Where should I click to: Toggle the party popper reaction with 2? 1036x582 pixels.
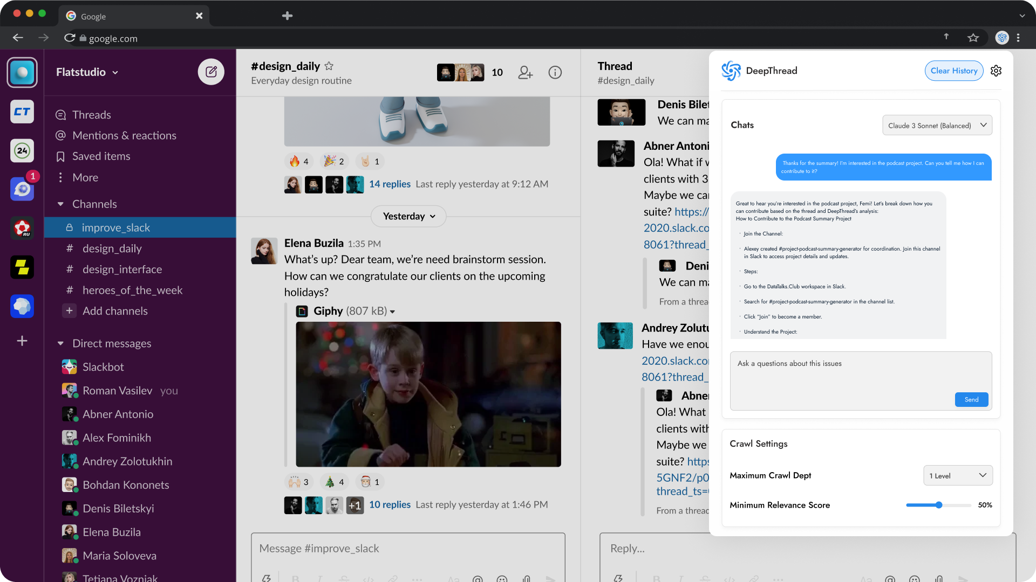[334, 161]
